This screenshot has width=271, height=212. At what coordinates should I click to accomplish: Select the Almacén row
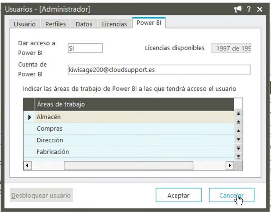[134, 117]
